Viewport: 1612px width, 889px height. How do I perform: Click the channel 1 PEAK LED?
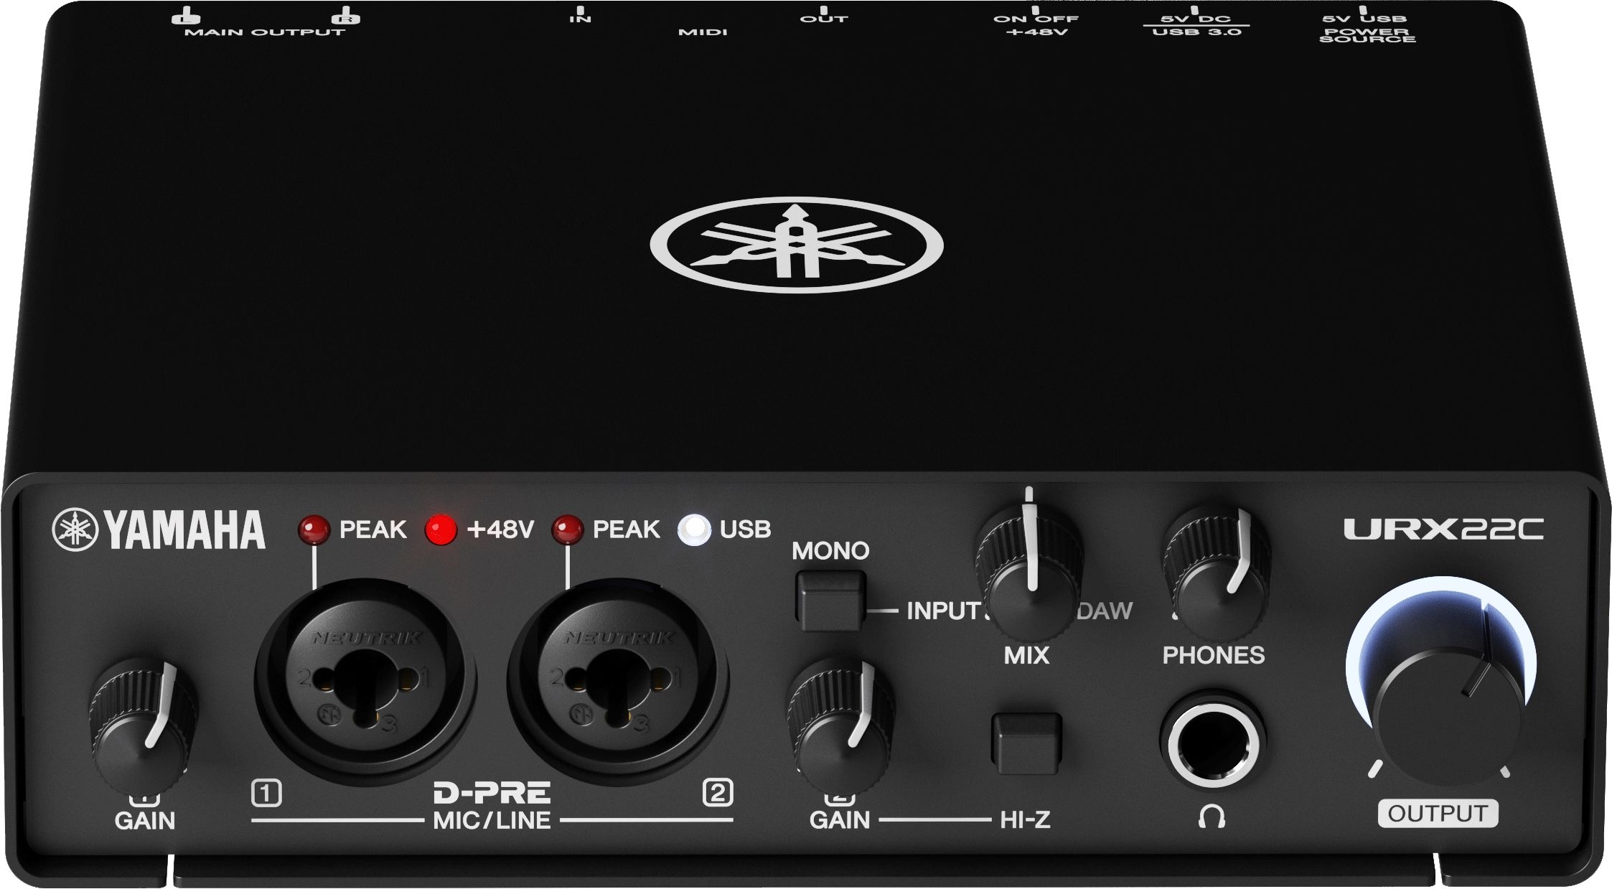point(314,530)
